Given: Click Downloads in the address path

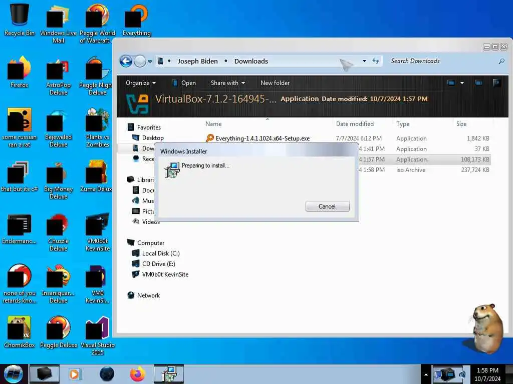Looking at the screenshot, I should tap(251, 61).
